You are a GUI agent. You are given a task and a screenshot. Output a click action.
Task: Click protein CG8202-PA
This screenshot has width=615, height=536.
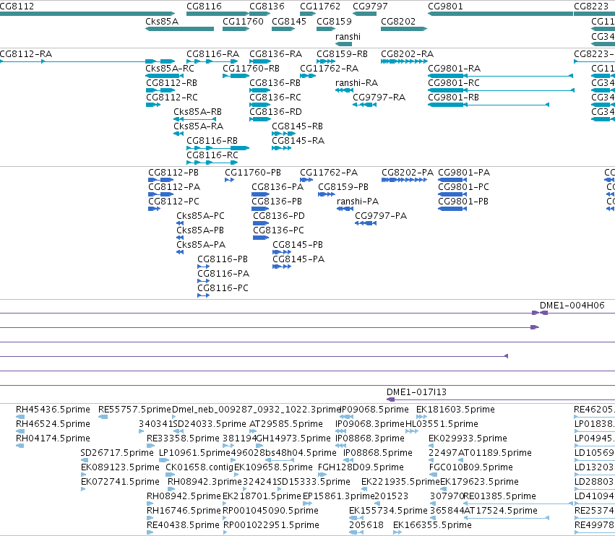point(408,173)
